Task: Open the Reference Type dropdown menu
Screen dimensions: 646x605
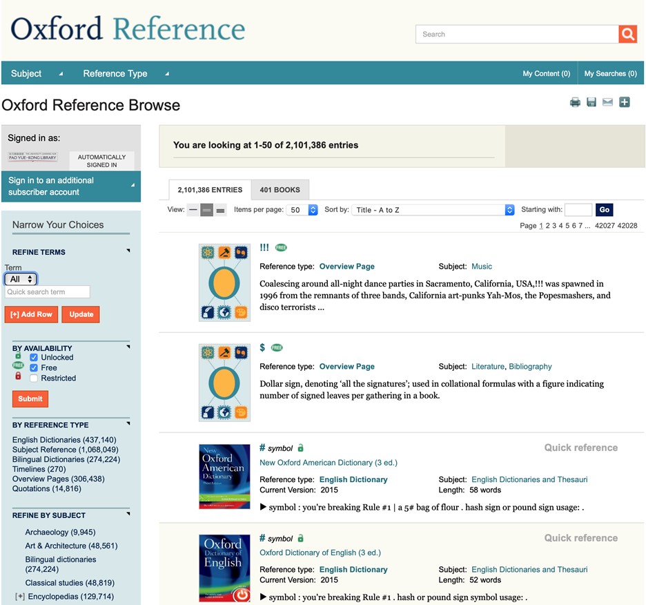Action: 126,73
